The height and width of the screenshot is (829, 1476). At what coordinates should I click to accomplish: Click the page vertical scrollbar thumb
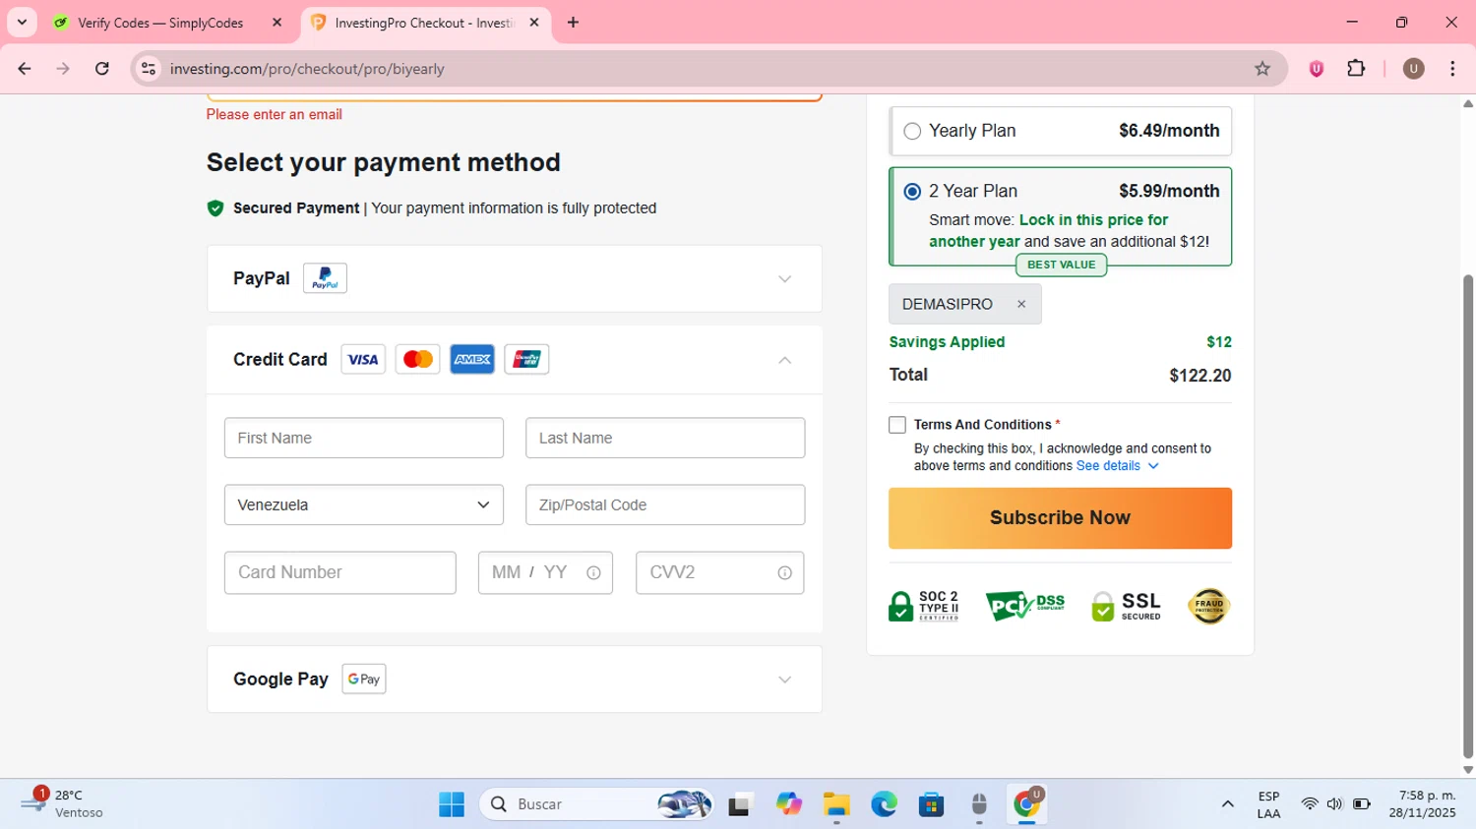[x=1468, y=518]
